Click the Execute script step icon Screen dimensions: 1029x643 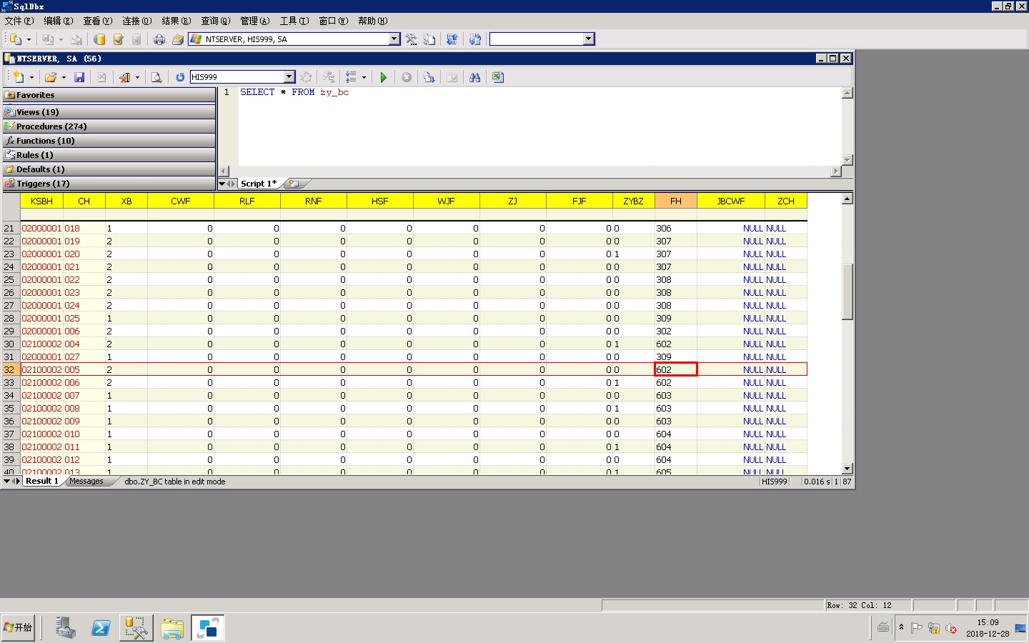coord(429,77)
